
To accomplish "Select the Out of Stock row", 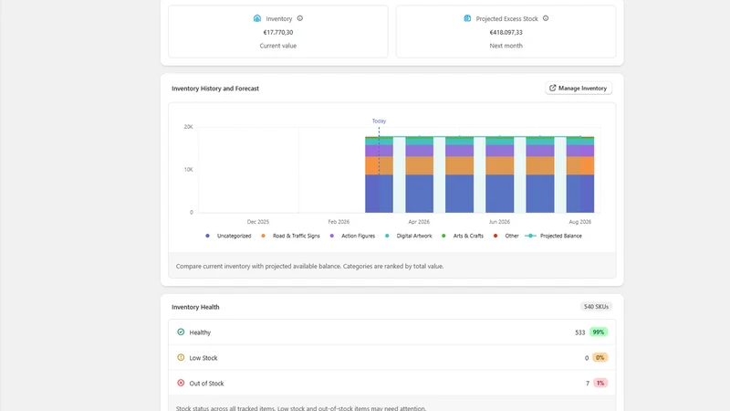I will [x=392, y=383].
